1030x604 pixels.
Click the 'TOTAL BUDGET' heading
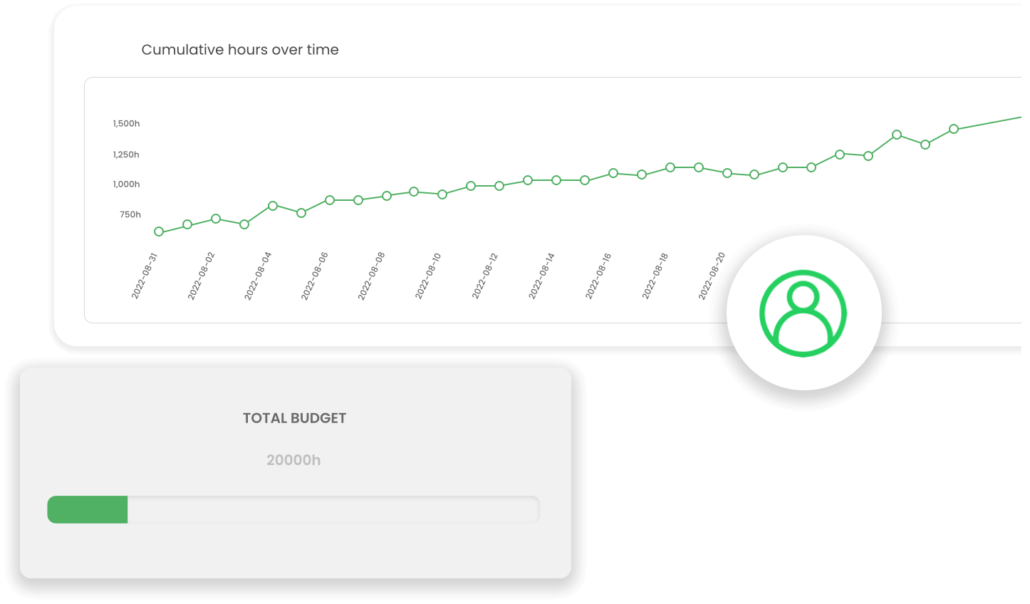click(294, 418)
